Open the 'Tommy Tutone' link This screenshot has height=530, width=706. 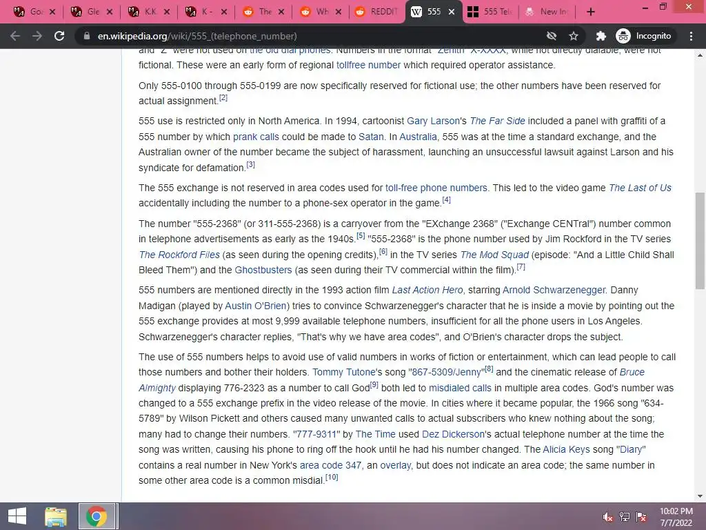tap(343, 373)
